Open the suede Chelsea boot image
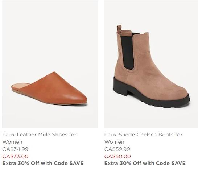Viewport: 198px width, 173px height. coord(151,64)
